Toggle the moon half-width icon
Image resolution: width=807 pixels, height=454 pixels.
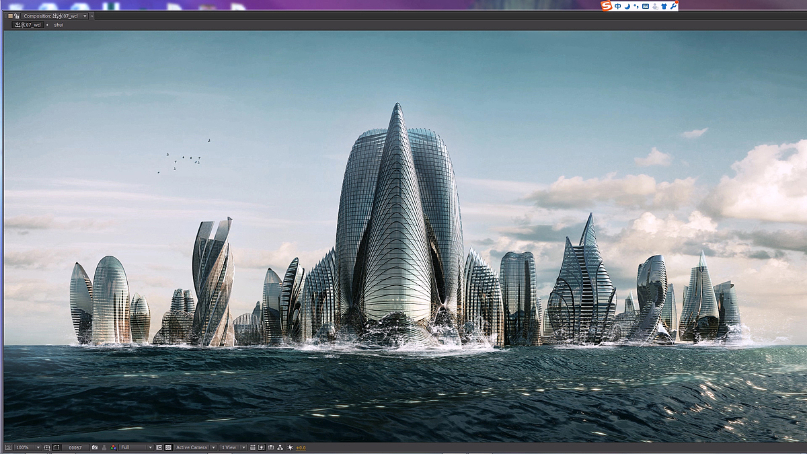click(x=627, y=6)
